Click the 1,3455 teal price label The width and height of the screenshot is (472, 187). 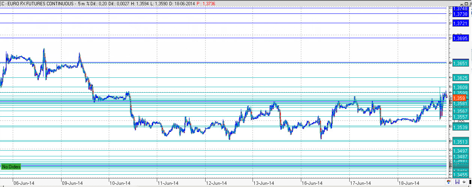coord(461,175)
